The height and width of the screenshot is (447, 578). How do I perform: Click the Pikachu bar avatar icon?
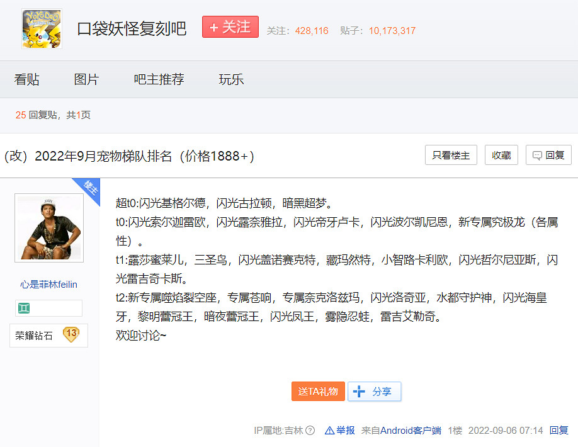point(41,29)
